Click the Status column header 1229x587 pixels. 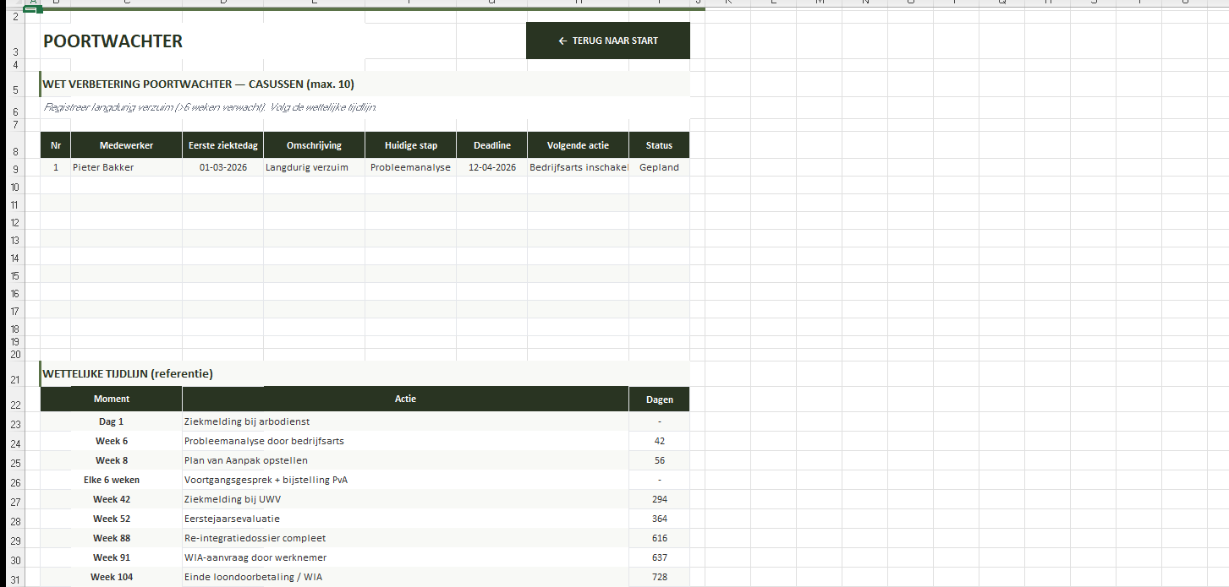659,145
